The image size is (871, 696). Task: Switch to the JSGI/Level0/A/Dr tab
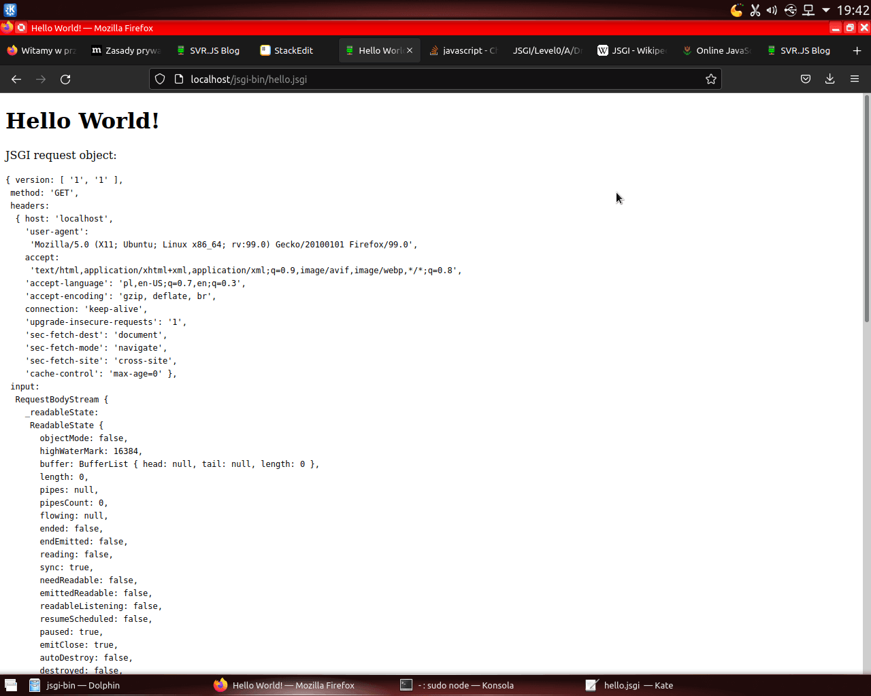pos(548,50)
